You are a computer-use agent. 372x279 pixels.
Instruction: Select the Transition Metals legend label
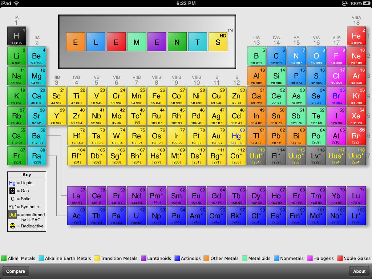[x=119, y=258]
